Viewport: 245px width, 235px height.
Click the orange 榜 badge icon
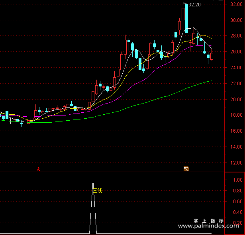point(186,169)
